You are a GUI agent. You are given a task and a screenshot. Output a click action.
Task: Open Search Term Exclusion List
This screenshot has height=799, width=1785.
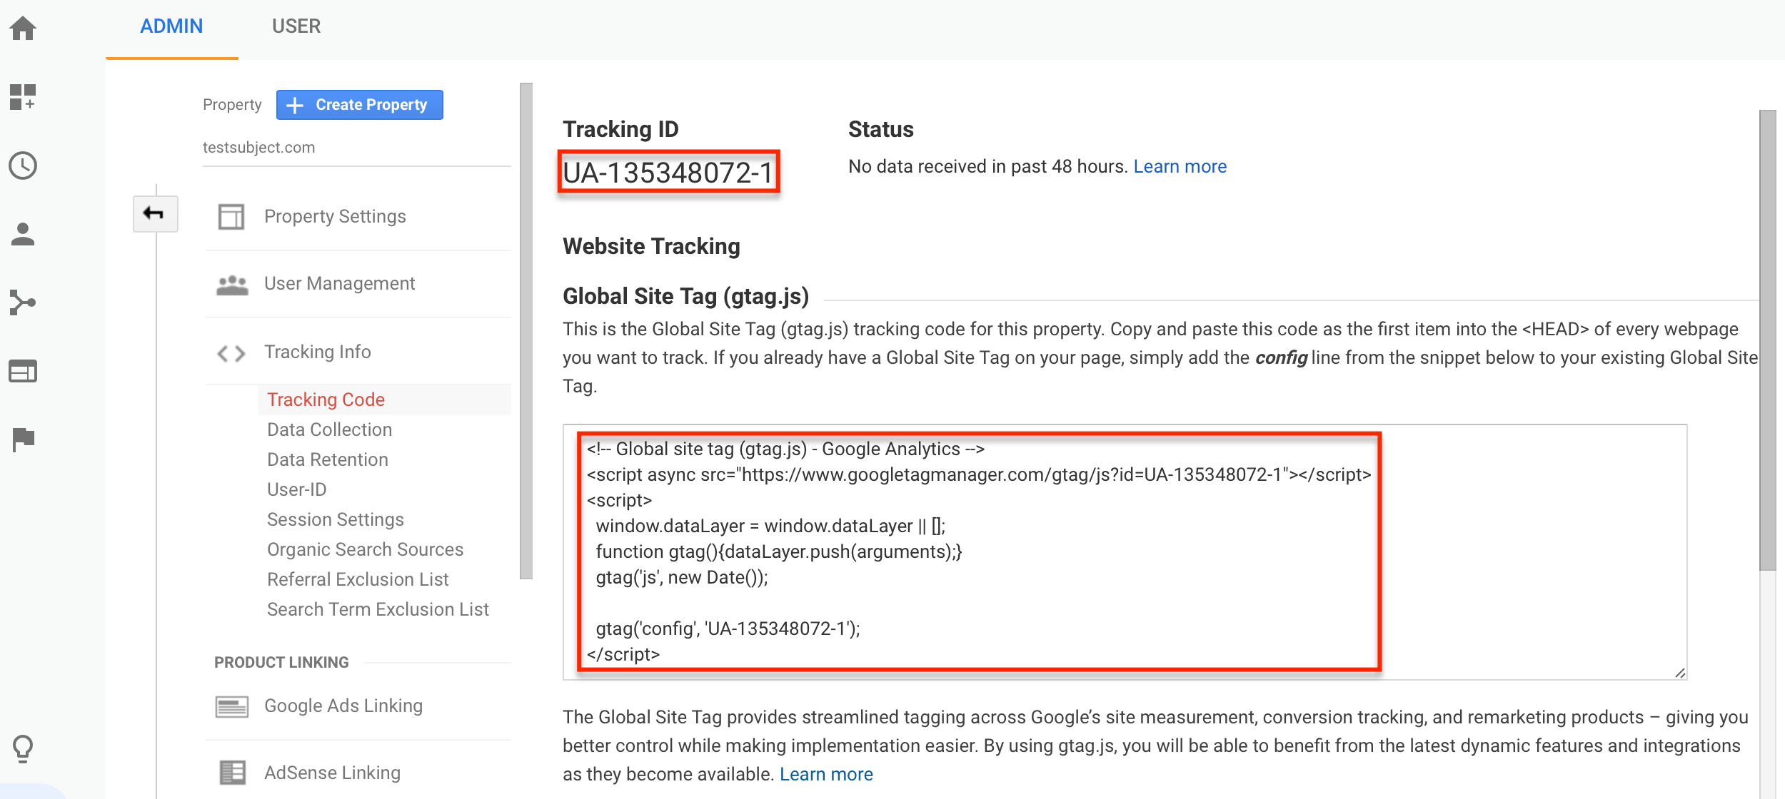pyautogui.click(x=378, y=609)
